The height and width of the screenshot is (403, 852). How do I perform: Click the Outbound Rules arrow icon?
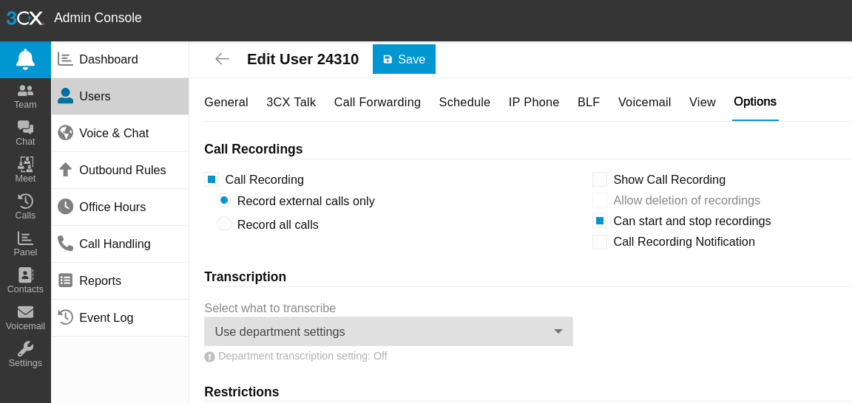tap(65, 170)
